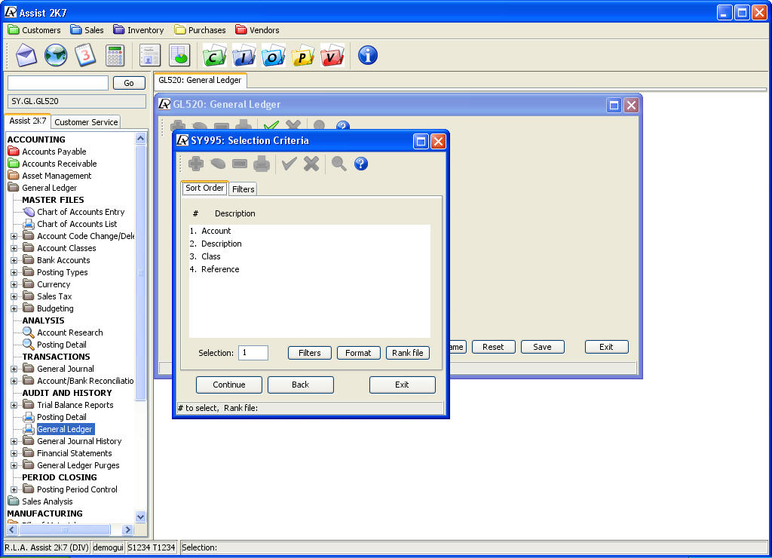The width and height of the screenshot is (772, 558).
Task: Click the delete minus icon in Selection Criteria
Action: pyautogui.click(x=240, y=164)
